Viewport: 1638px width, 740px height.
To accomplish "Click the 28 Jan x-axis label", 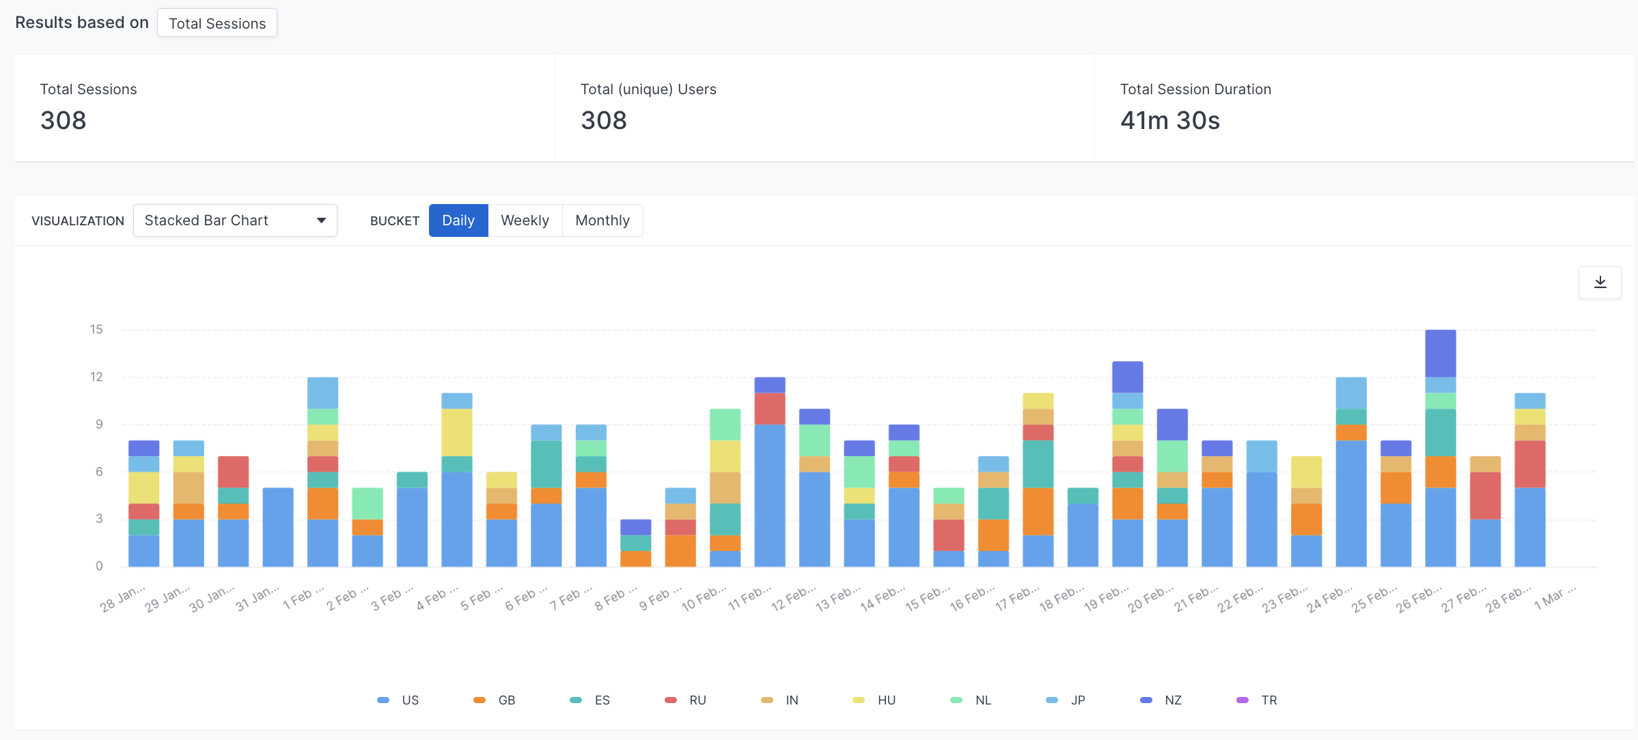I will [x=123, y=598].
